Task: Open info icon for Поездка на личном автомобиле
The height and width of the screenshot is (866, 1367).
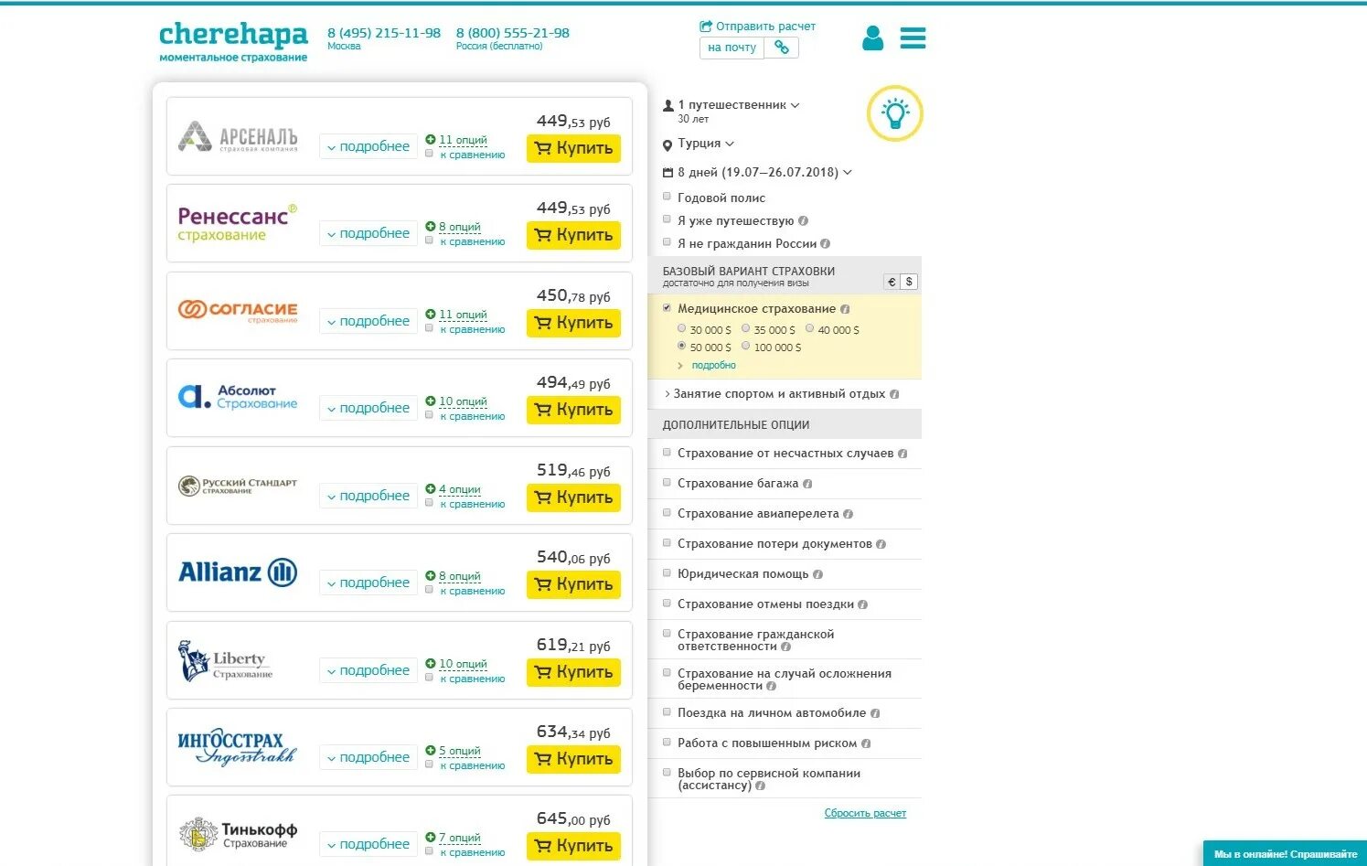Action: [875, 713]
